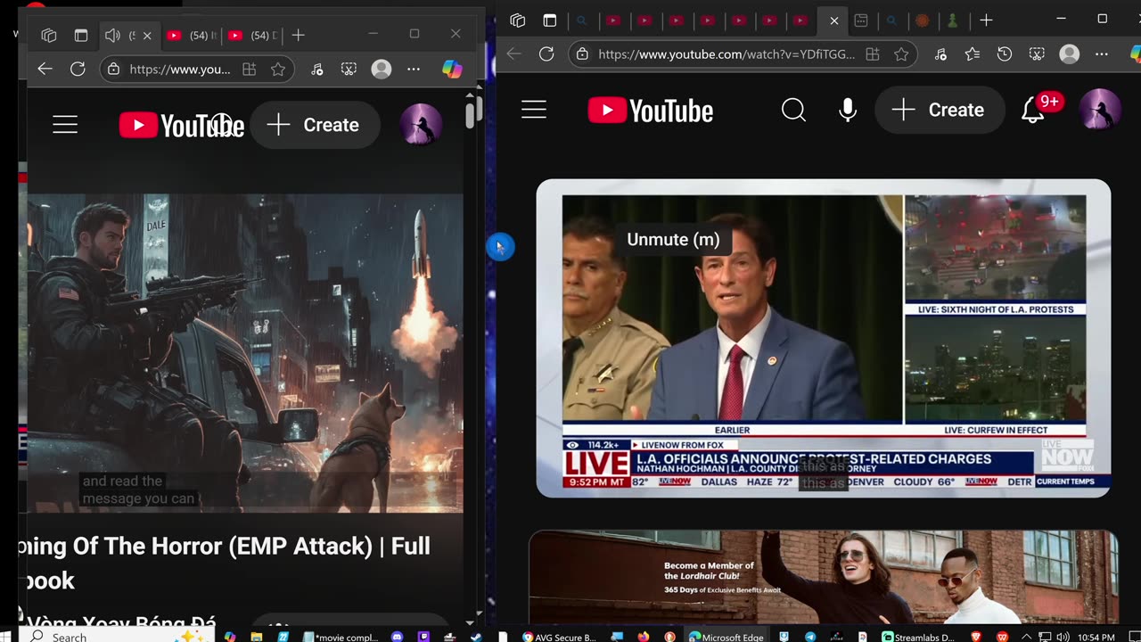Image resolution: width=1141 pixels, height=642 pixels.
Task: Open the movie compl... taskbar item
Action: [x=341, y=637]
